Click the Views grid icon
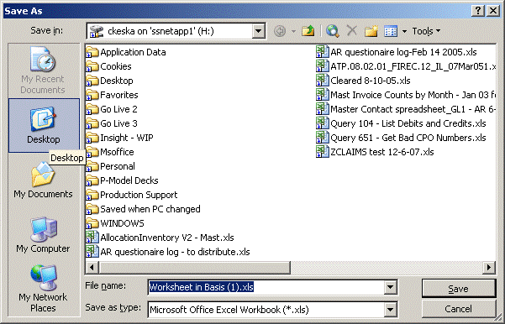Viewport: 505px width, 324px height. click(x=391, y=31)
